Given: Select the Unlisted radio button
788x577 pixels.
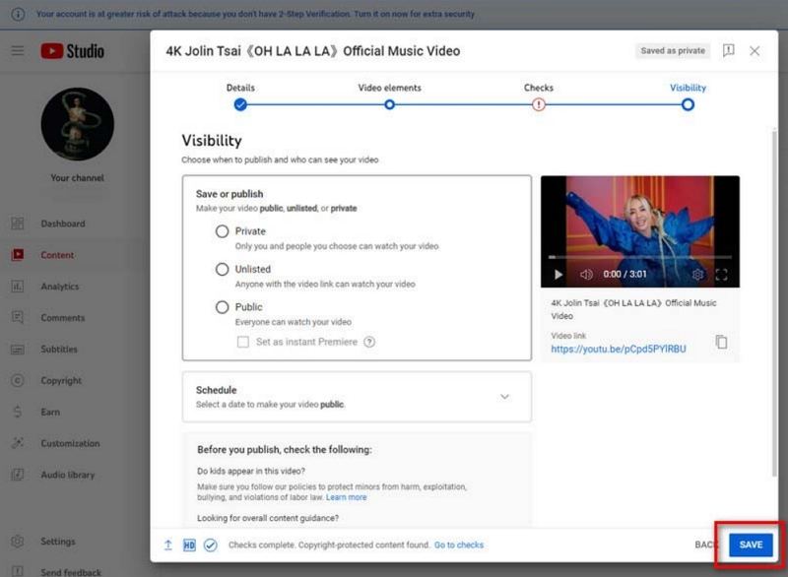Looking at the screenshot, I should pos(223,269).
